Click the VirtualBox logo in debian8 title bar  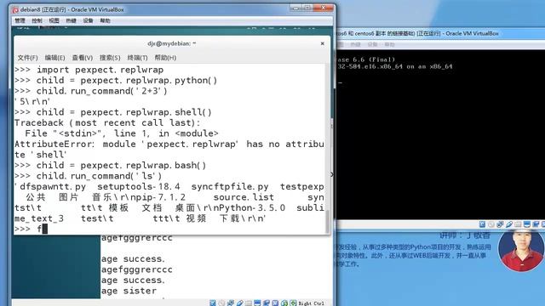tap(15, 9)
